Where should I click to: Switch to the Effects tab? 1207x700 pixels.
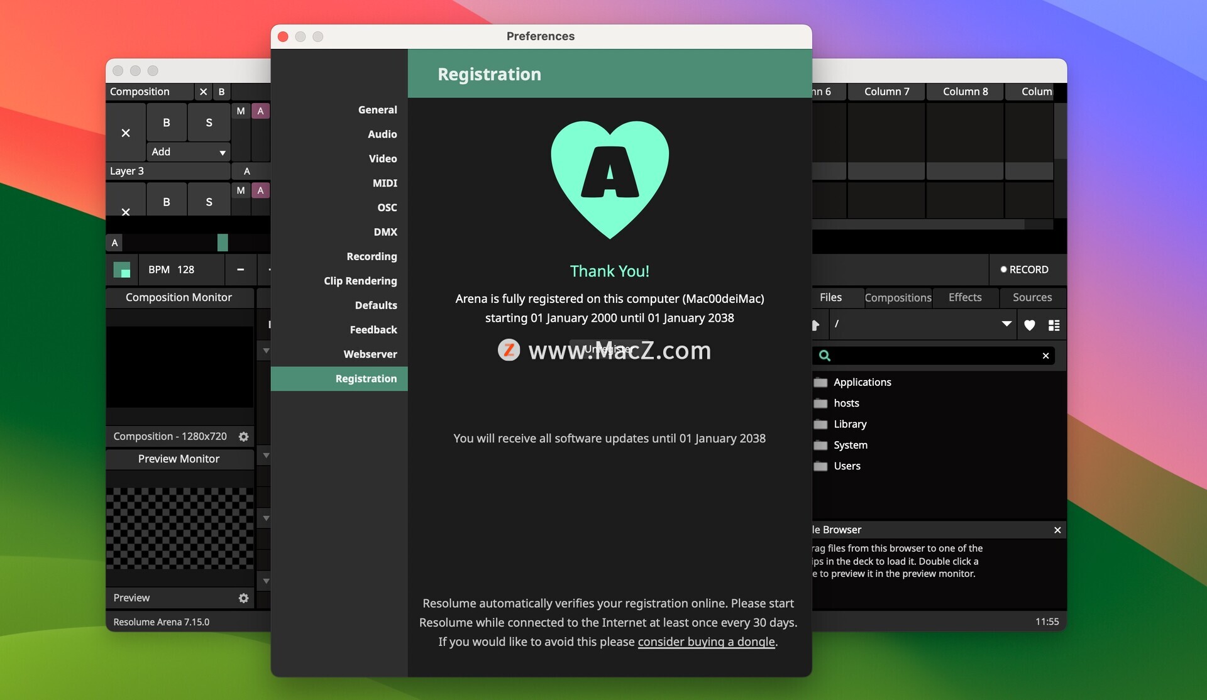tap(965, 297)
